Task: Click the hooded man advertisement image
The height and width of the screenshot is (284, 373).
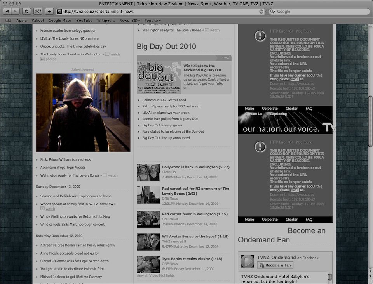Action: pyautogui.click(x=83, y=113)
